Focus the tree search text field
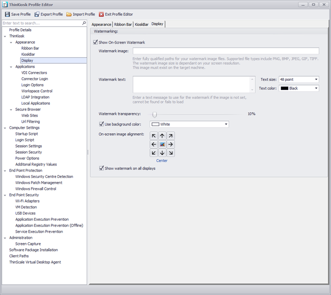Image resolution: width=331 pixels, height=295 pixels. (x=42, y=23)
